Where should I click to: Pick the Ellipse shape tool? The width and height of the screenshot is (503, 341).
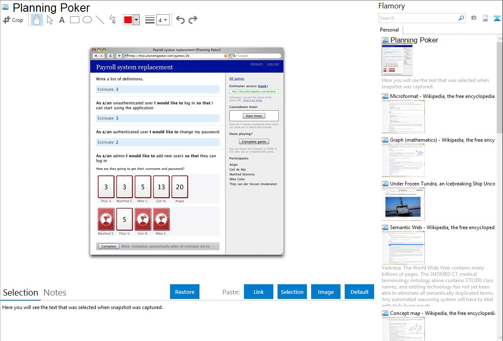coord(87,20)
